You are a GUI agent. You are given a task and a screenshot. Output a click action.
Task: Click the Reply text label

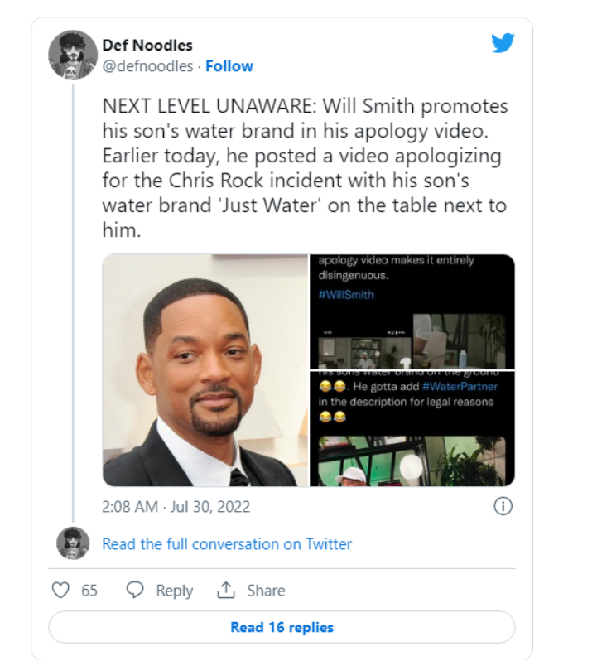pos(175,591)
